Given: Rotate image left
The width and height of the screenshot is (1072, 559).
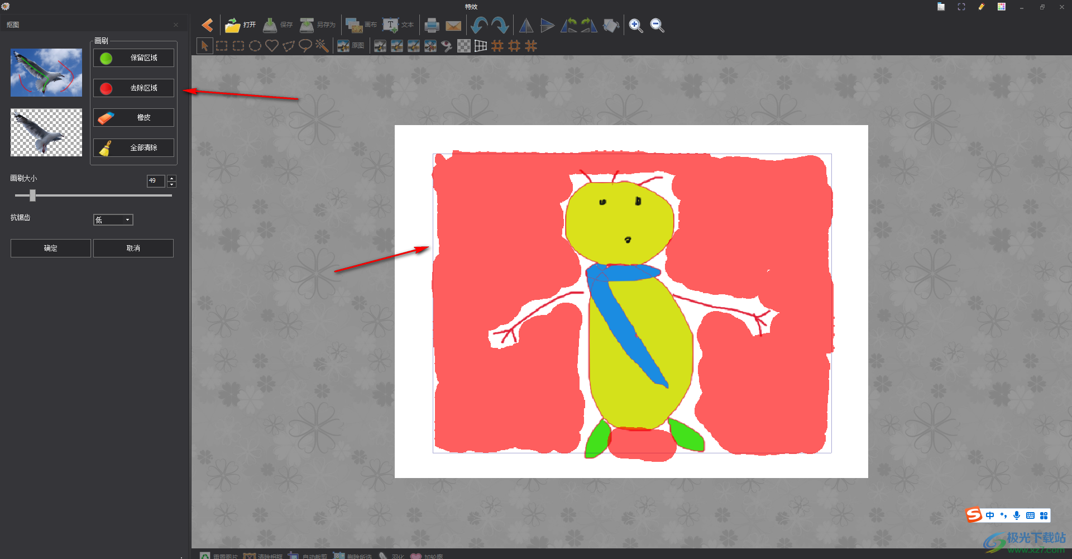Looking at the screenshot, I should tap(568, 25).
